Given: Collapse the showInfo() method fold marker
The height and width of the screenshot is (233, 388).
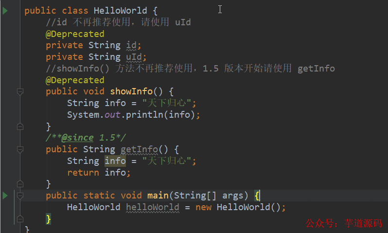Looking at the screenshot, I should pos(20,92).
